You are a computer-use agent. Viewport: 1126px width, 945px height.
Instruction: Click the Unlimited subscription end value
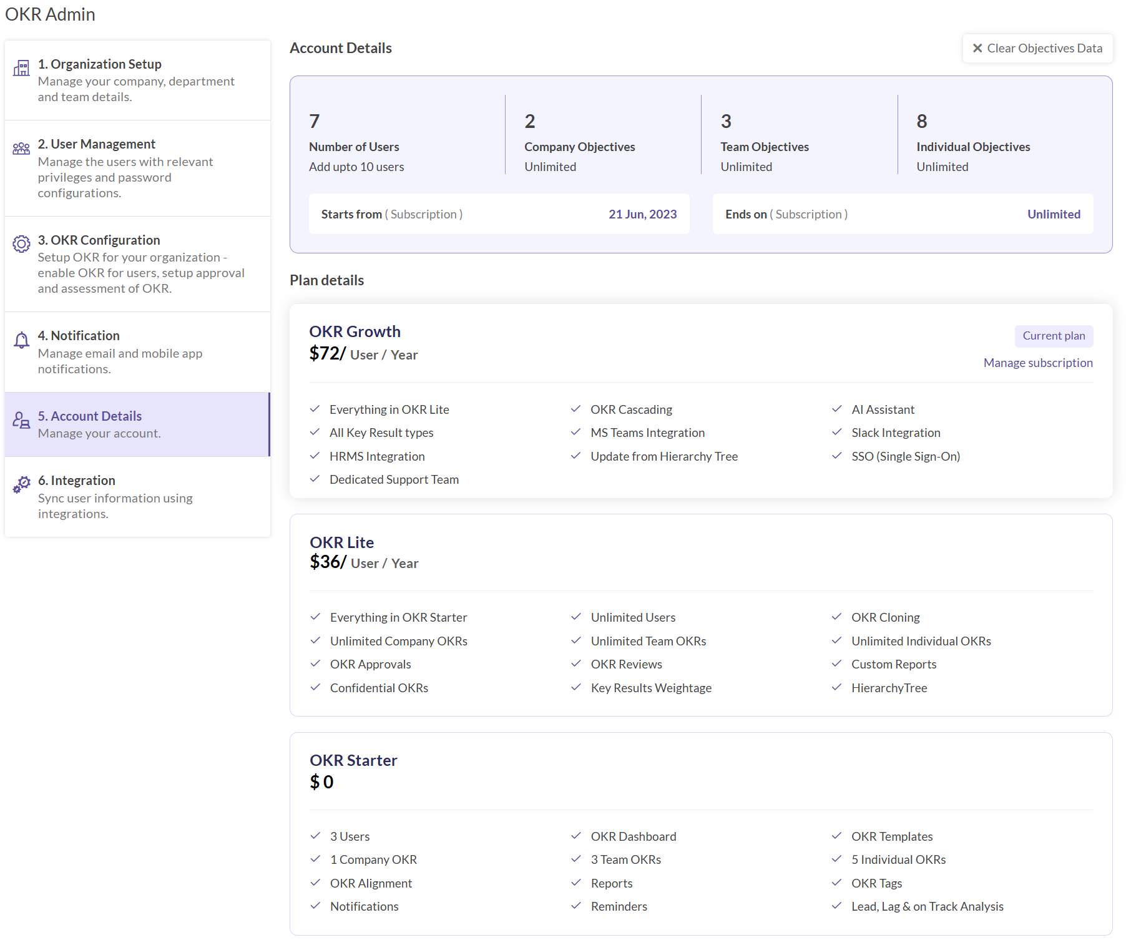1054,214
